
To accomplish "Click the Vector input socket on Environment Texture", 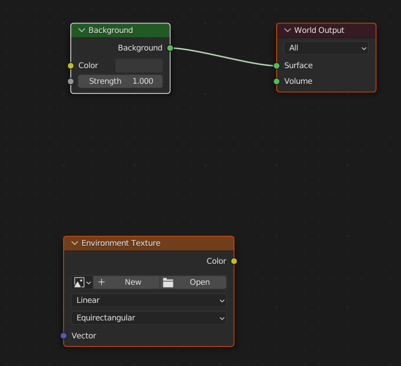I will pos(63,336).
